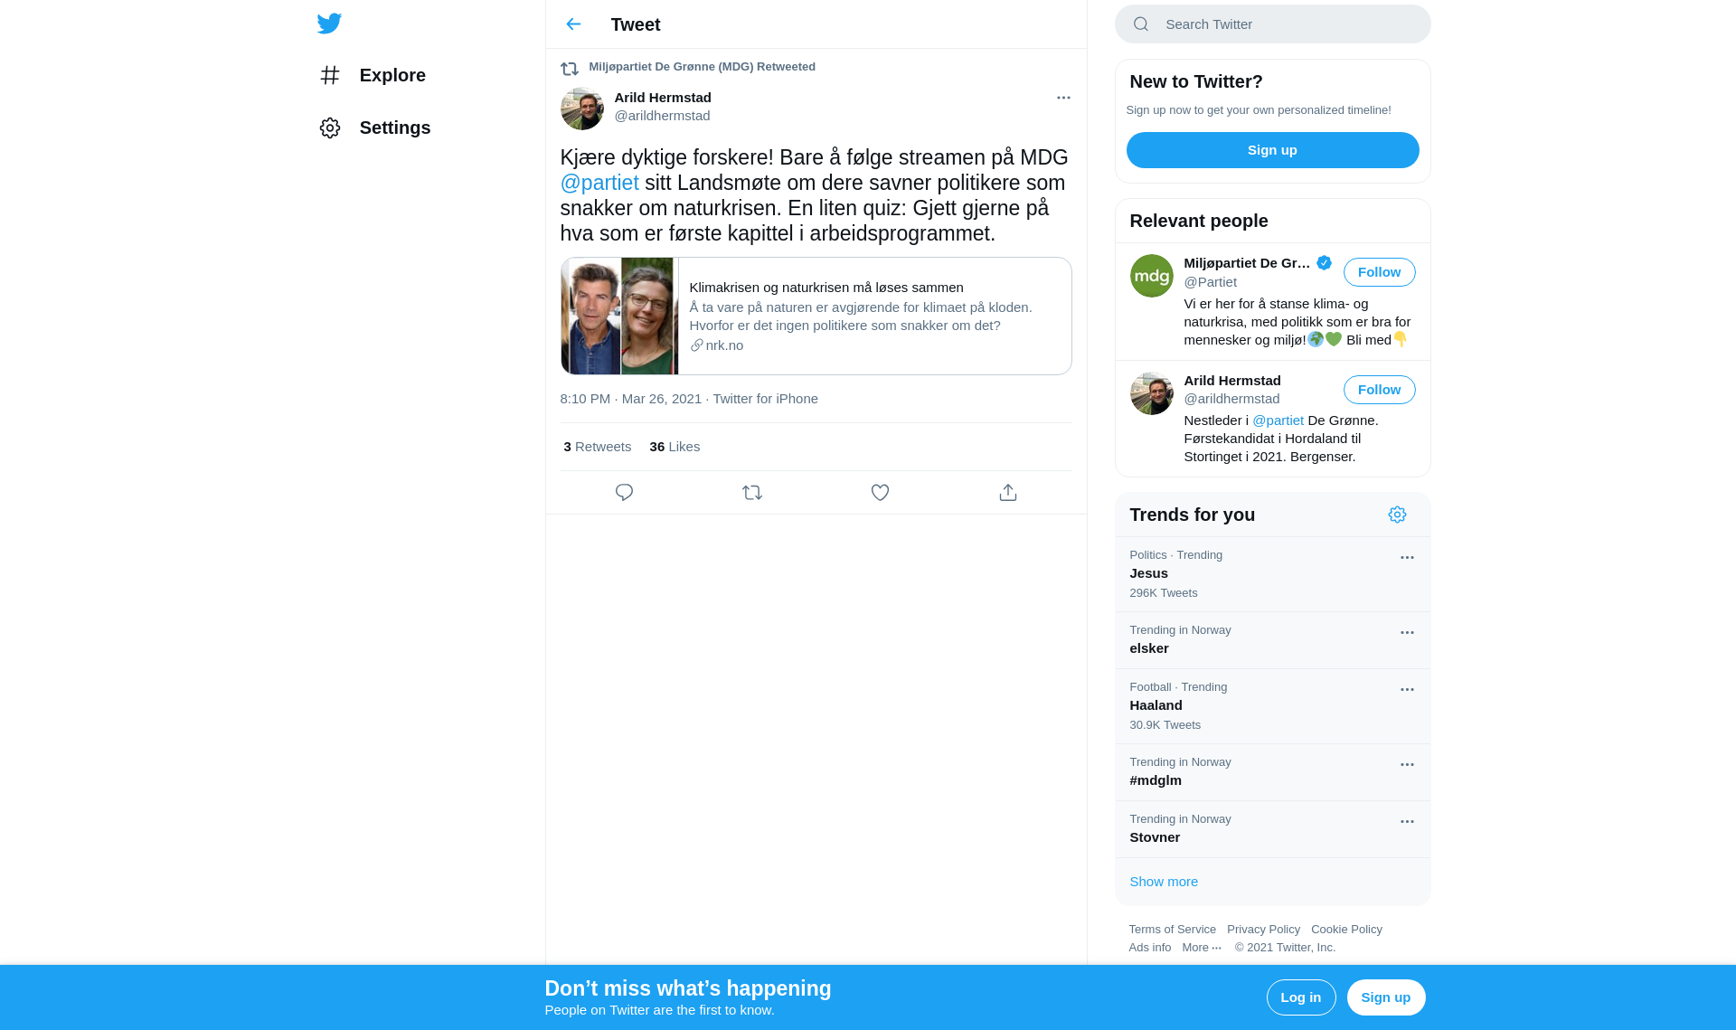Viewport: 1736px width, 1030px height.
Task: Open Explore from the sidebar
Action: (x=373, y=75)
